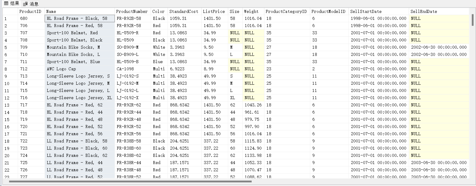The image size is (476, 186).
Task: Click cell 'Long-Sleeve Logo Jersey, S'
Action: click(x=80, y=76)
